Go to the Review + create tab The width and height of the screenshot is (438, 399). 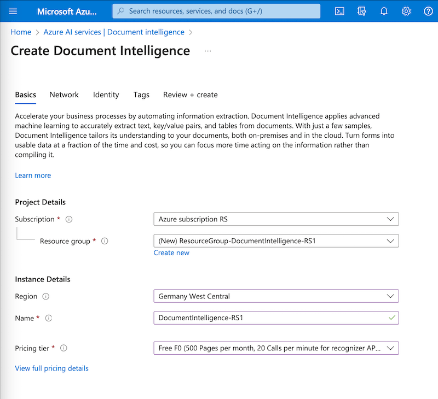190,95
